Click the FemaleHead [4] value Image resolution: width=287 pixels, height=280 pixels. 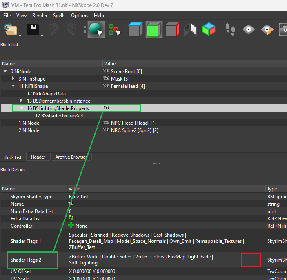pos(128,86)
